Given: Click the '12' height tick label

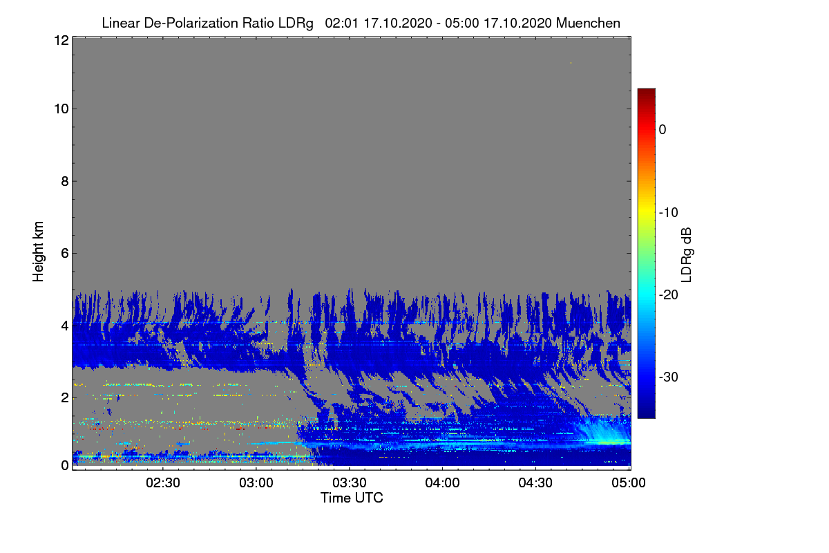Looking at the screenshot, I should pos(60,40).
